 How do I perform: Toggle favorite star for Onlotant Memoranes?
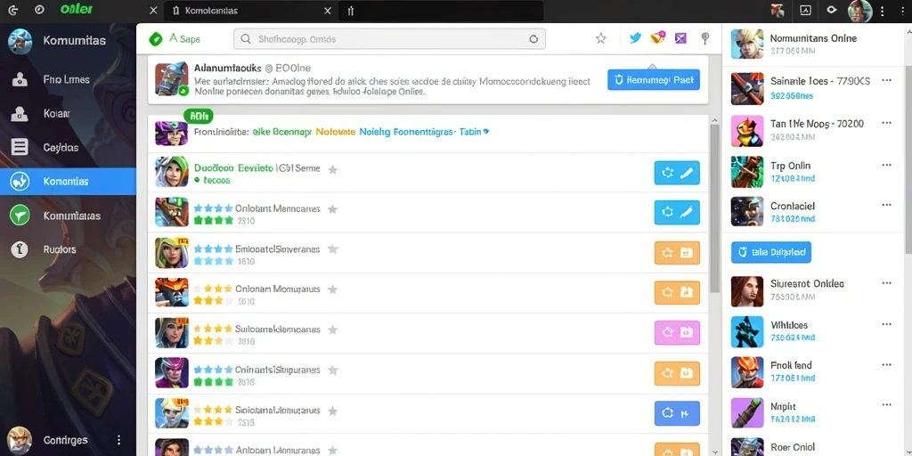[333, 208]
